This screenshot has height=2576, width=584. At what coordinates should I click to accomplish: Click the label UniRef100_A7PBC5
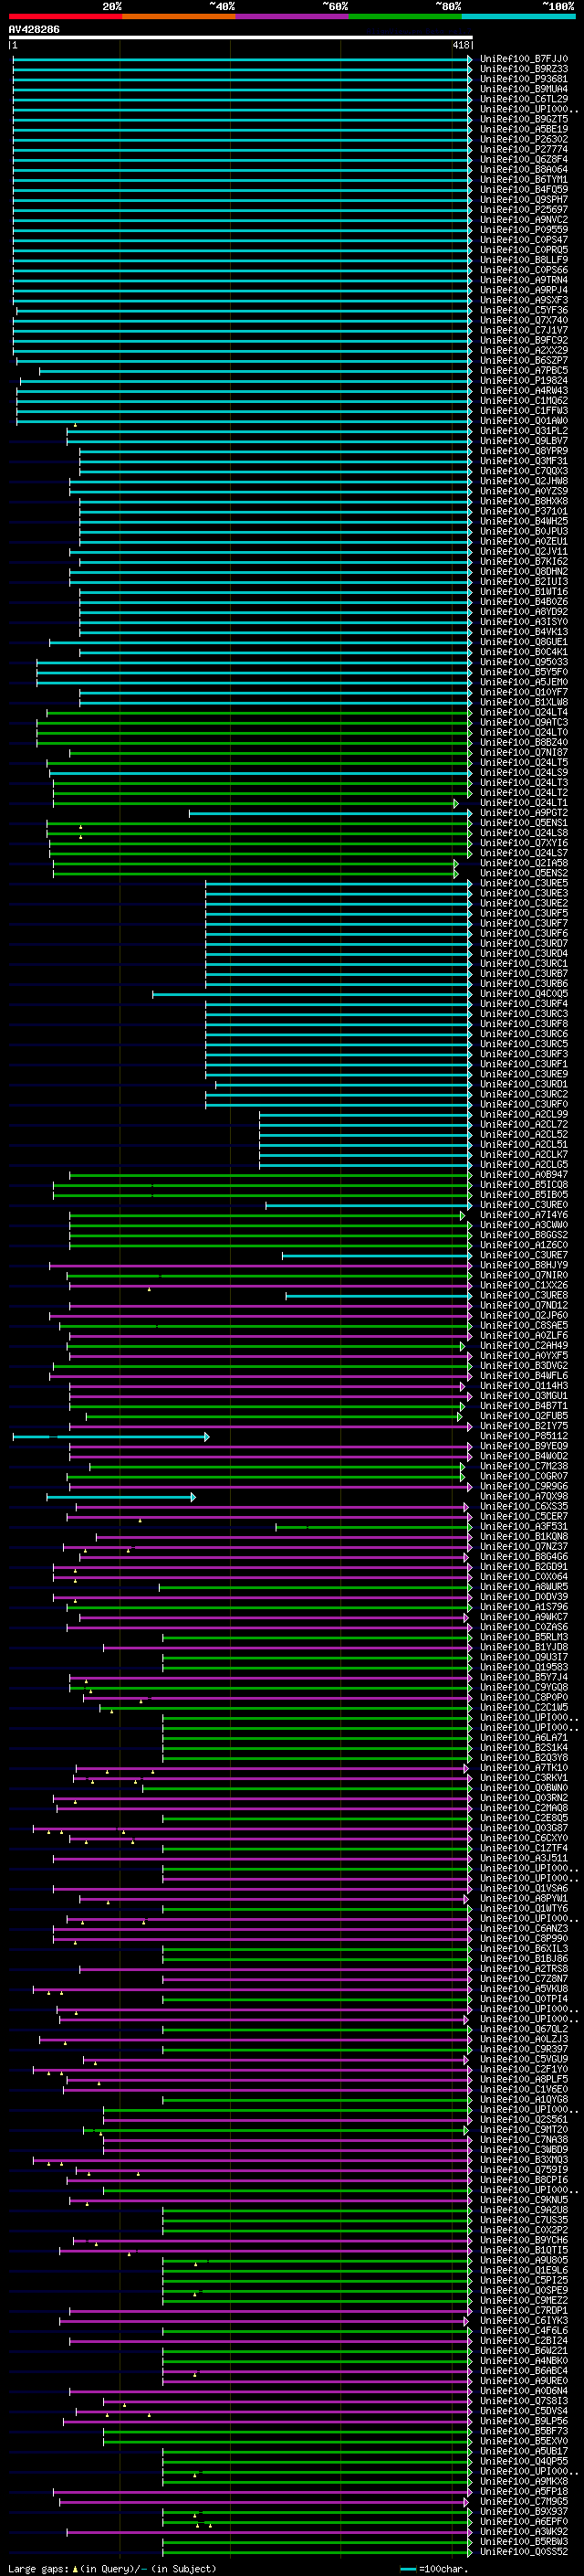point(523,371)
